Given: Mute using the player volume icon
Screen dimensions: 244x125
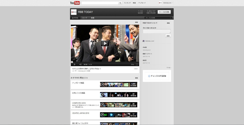Looking at the screenshot, I should pyautogui.click(x=80, y=64).
